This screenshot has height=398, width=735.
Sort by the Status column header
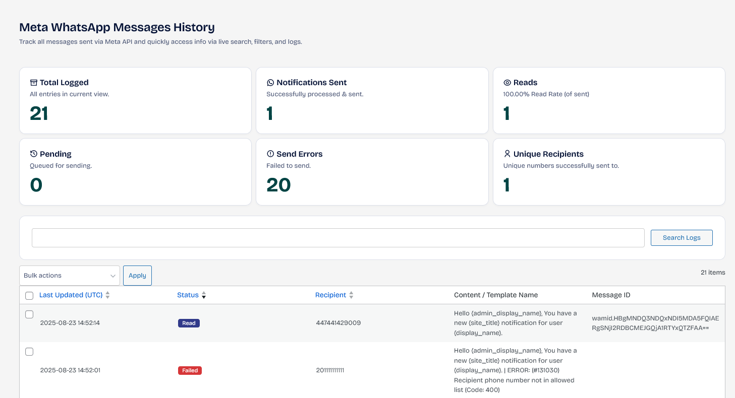[188, 295]
